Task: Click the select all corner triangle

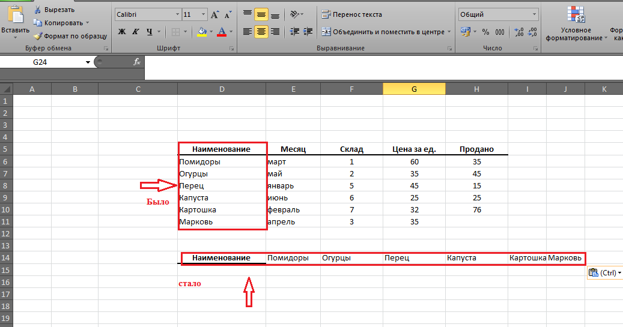Action: coord(7,88)
